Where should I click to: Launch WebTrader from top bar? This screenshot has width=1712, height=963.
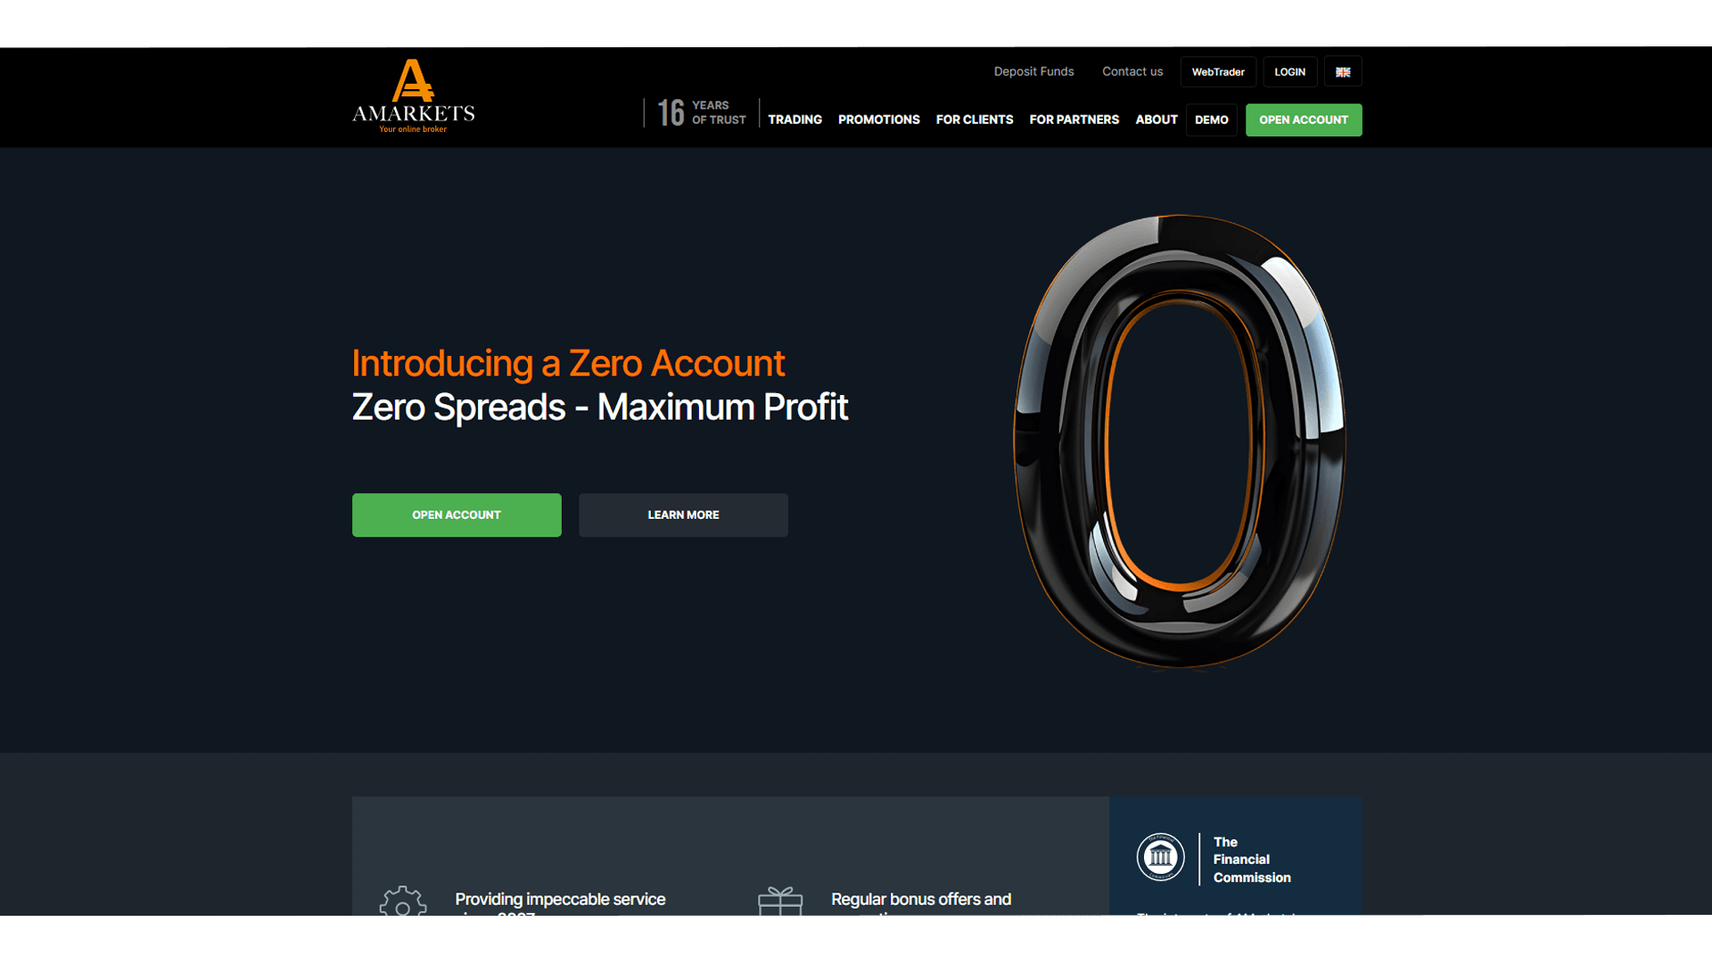pos(1217,72)
